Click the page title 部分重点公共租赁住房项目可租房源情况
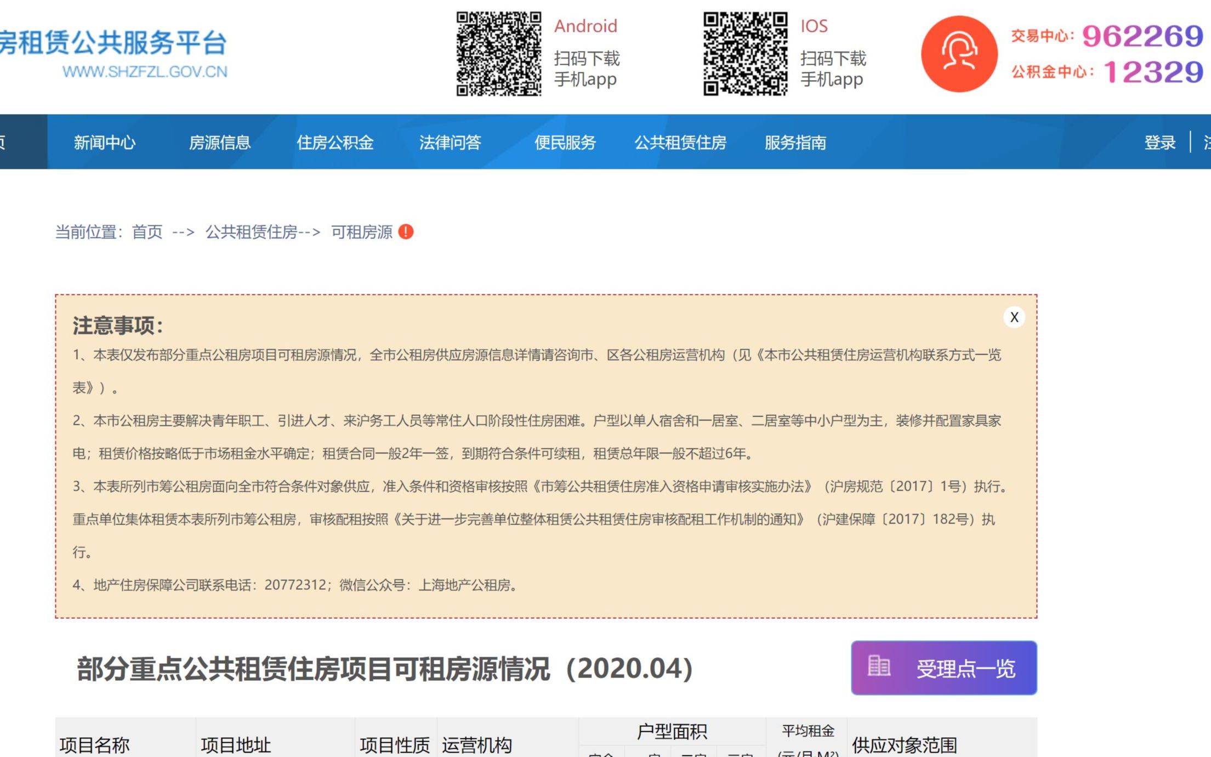 (x=385, y=668)
